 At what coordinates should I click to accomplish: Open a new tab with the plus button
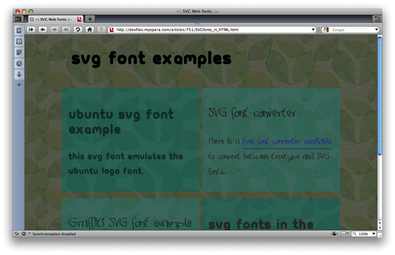pyautogui.click(x=90, y=19)
